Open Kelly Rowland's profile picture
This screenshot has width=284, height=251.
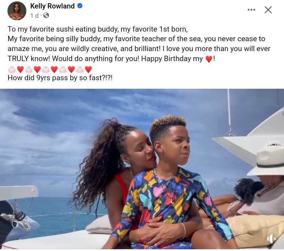17,11
